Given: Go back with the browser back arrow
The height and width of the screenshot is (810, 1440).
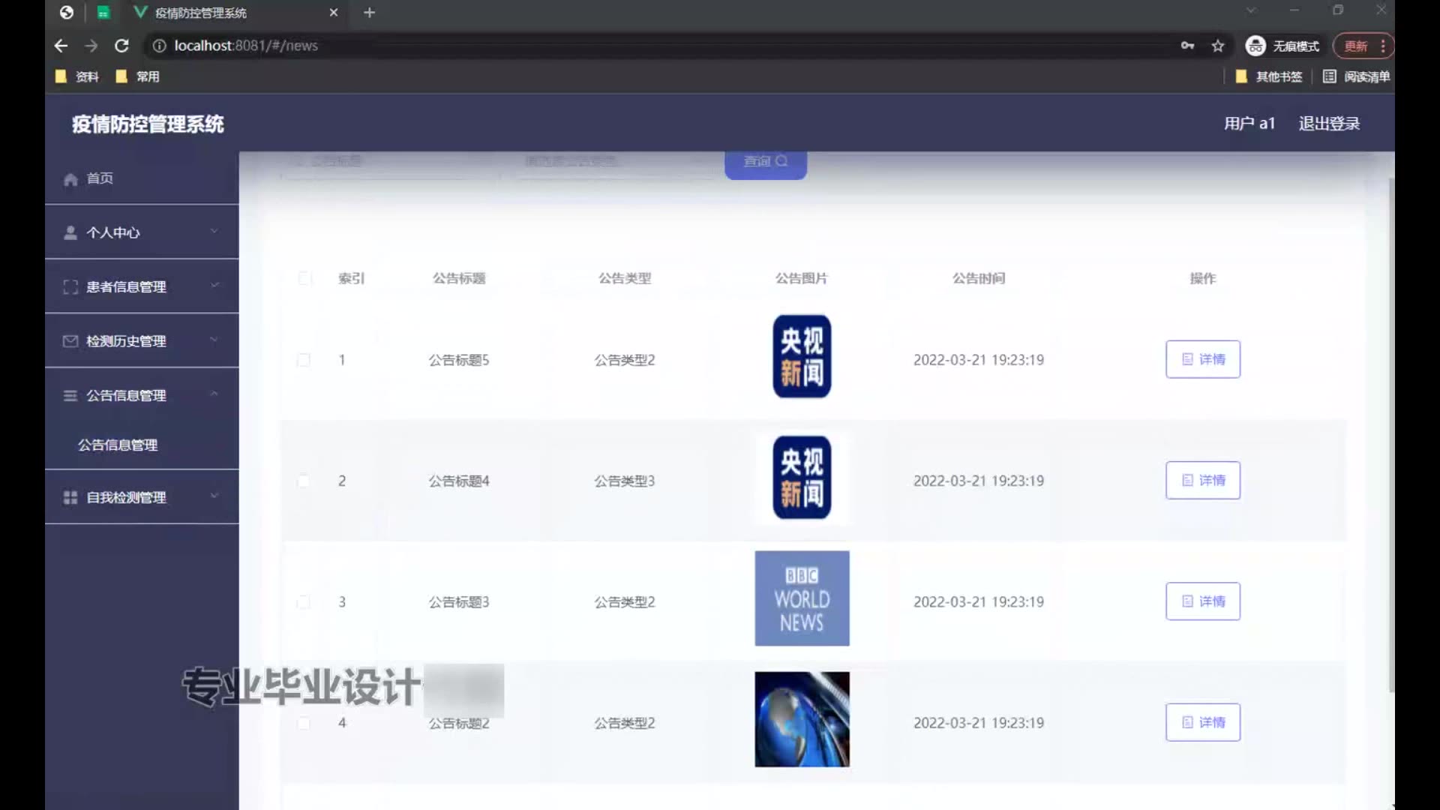Looking at the screenshot, I should pos(61,46).
